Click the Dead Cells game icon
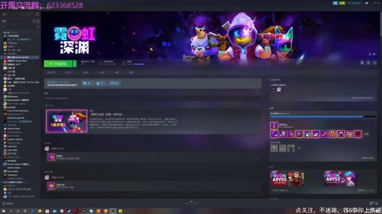 5,122
